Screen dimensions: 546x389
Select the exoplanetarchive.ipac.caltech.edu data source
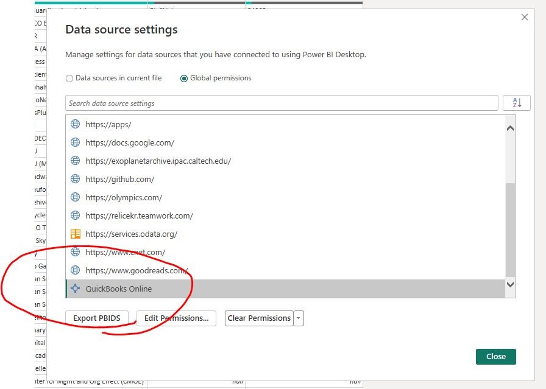(x=285, y=161)
